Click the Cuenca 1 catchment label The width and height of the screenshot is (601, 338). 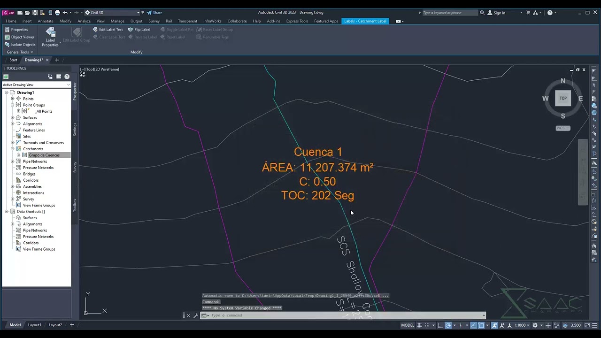[318, 152]
